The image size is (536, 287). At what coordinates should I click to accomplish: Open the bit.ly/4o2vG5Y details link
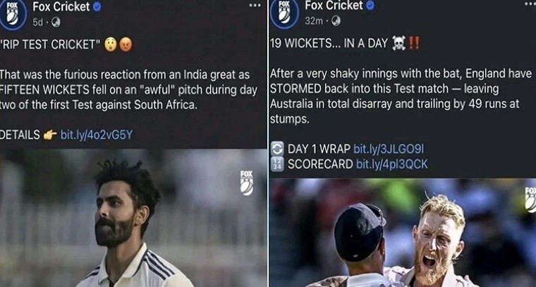(97, 135)
